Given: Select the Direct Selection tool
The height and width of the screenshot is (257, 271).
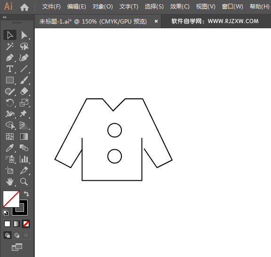Looking at the screenshot, I should (24, 35).
